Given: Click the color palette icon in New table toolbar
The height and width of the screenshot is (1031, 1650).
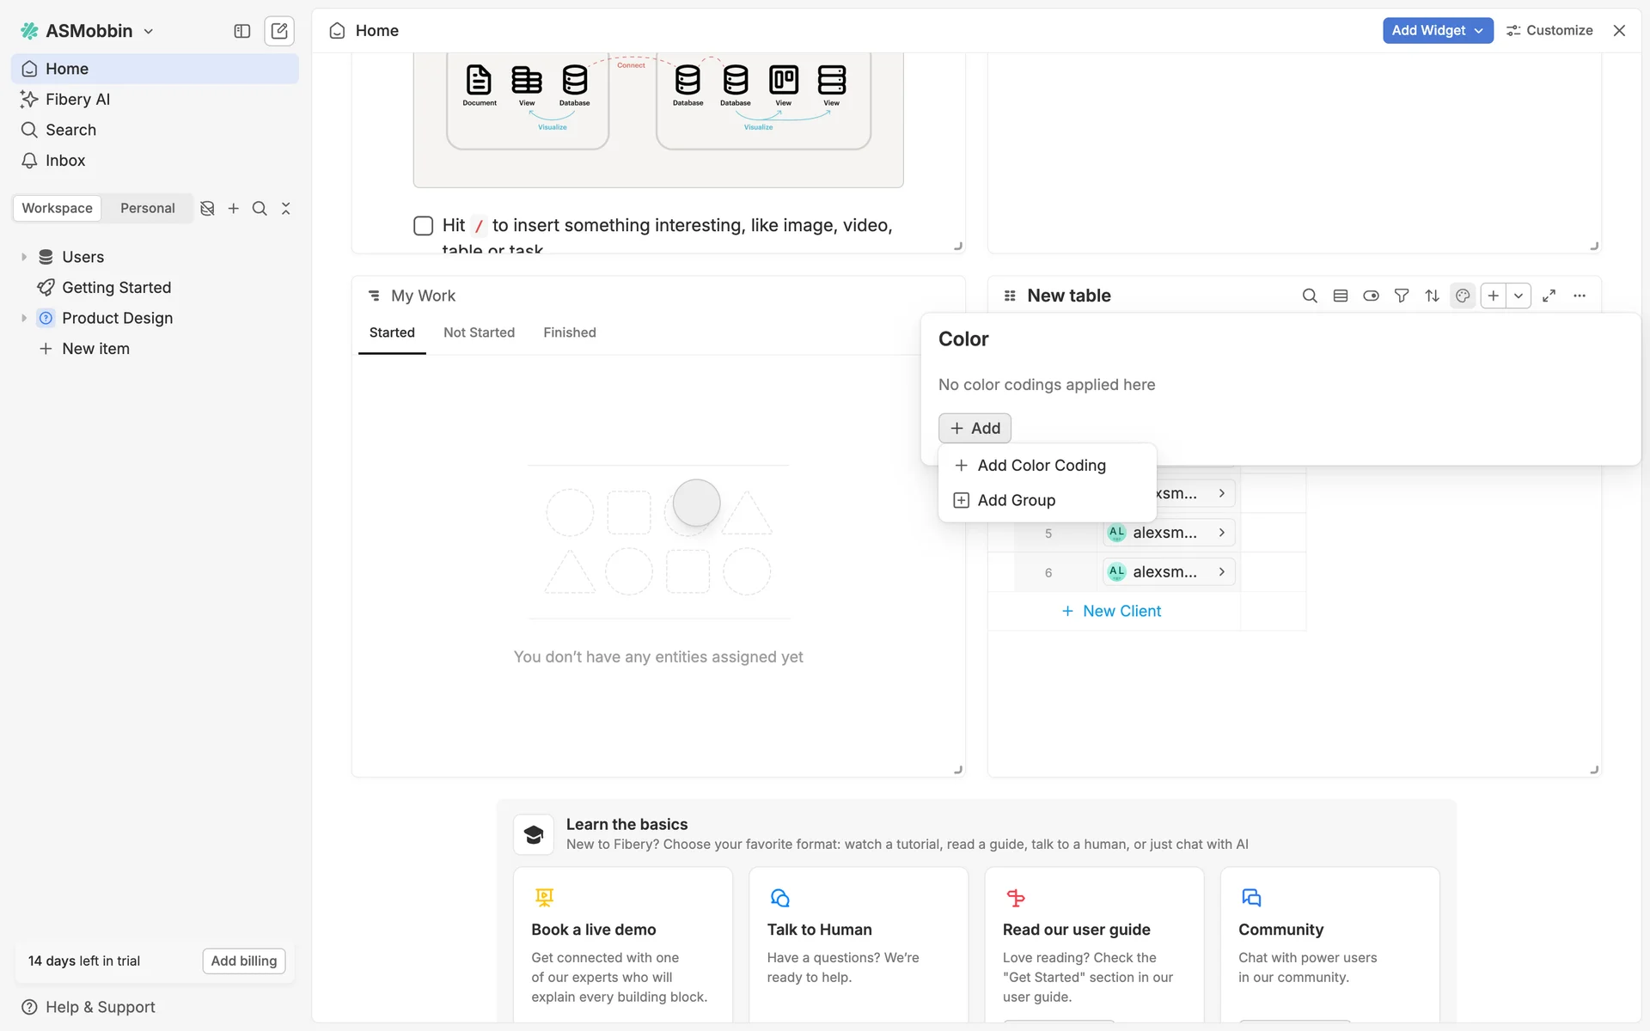Looking at the screenshot, I should click(1462, 296).
